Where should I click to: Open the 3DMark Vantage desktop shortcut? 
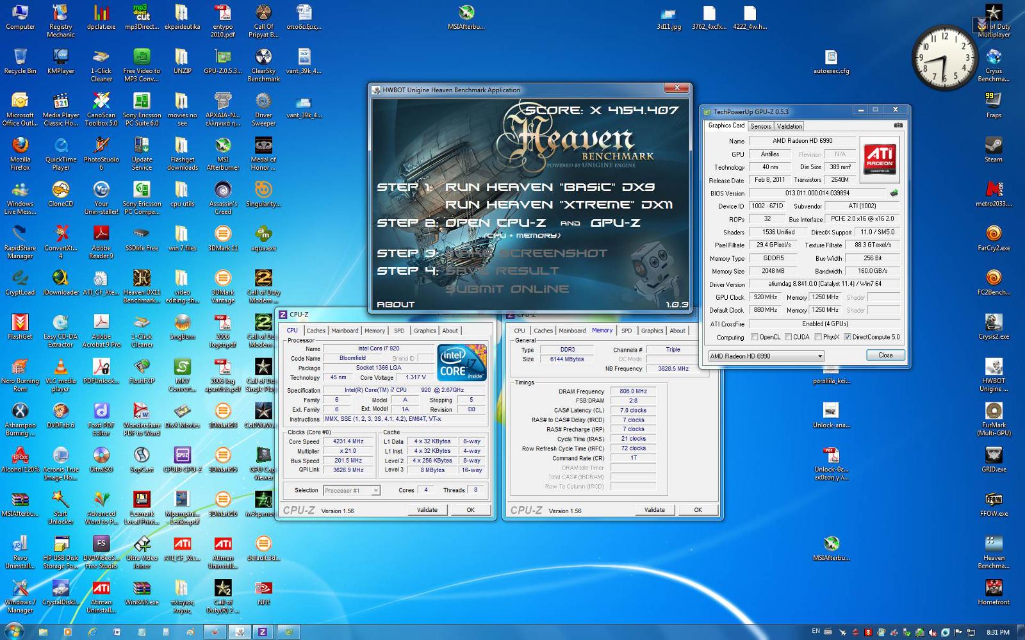(223, 286)
